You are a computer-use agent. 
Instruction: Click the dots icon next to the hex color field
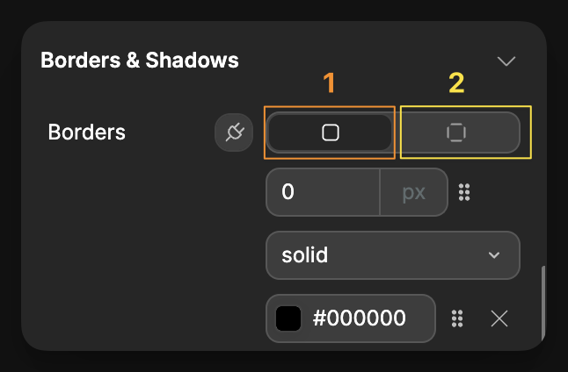coord(456,318)
